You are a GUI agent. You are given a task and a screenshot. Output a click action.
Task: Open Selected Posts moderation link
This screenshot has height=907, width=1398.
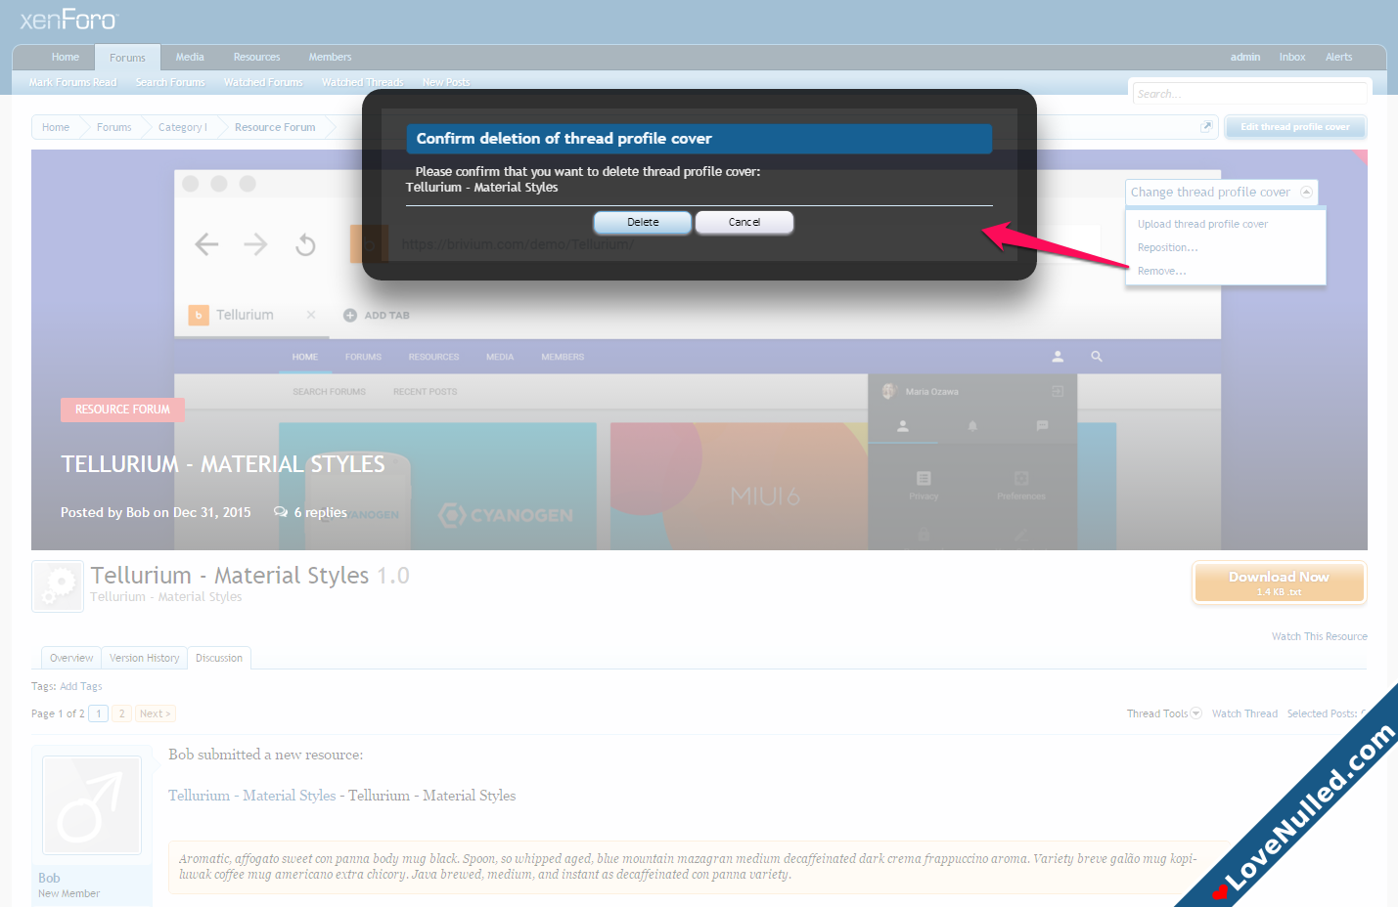click(x=1327, y=713)
